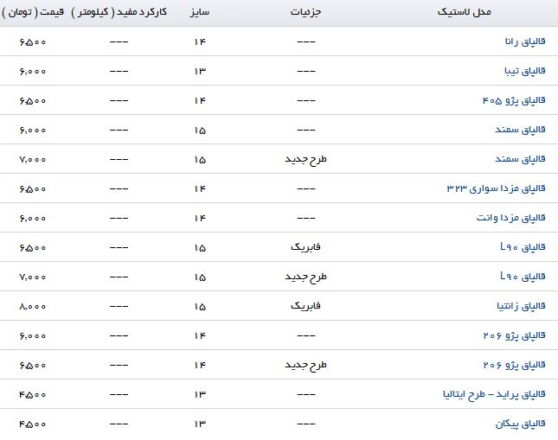Click size ۱۳ in تیبا row

click(x=200, y=72)
